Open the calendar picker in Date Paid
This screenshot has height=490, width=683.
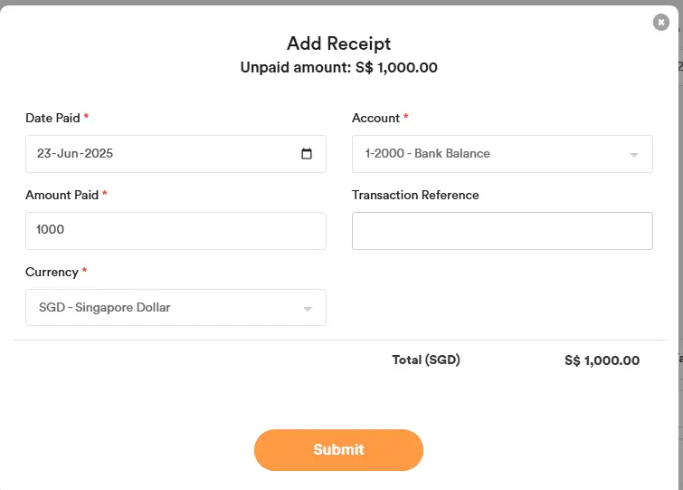(x=307, y=154)
